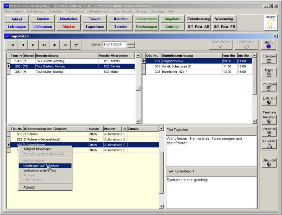The width and height of the screenshot is (282, 215).
Task: Select the row Tour Adolfs, Montag
Action: point(71,61)
